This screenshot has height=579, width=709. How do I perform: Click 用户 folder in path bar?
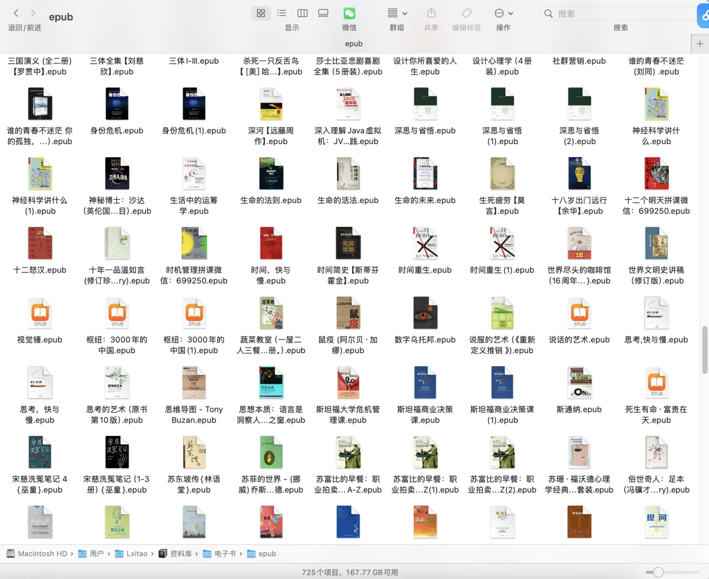click(91, 554)
